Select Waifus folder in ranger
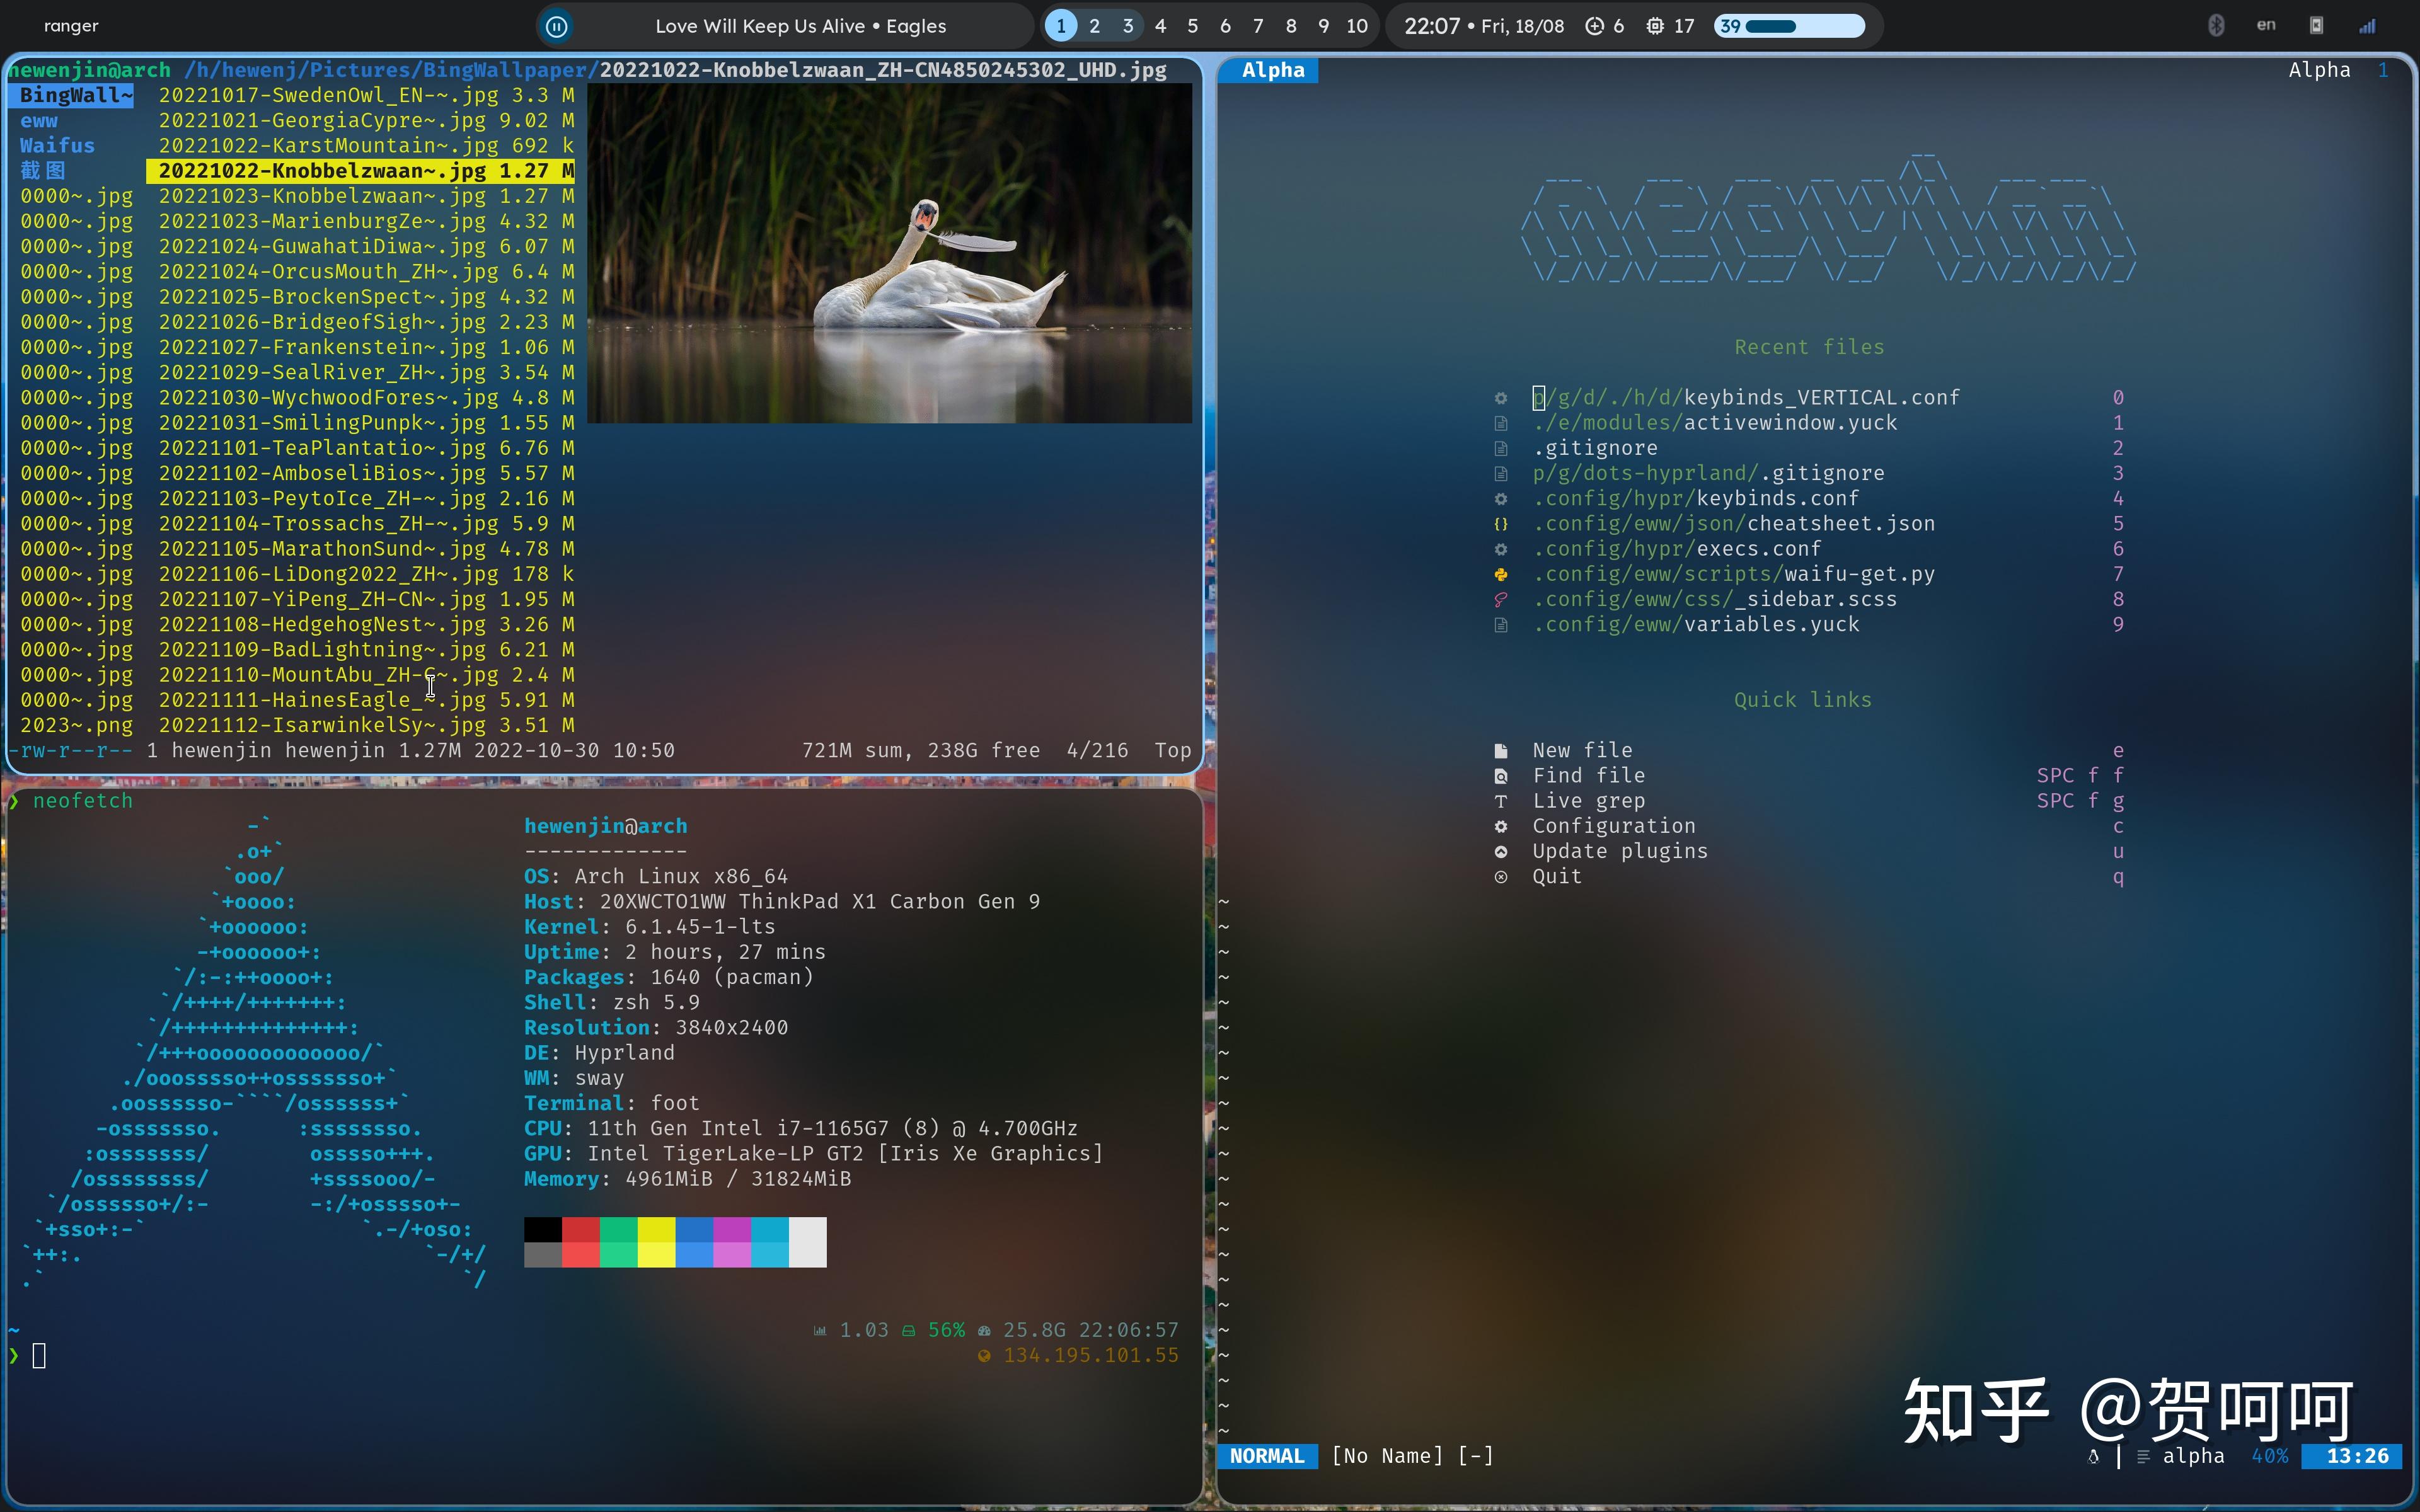2420x1512 pixels. point(57,145)
